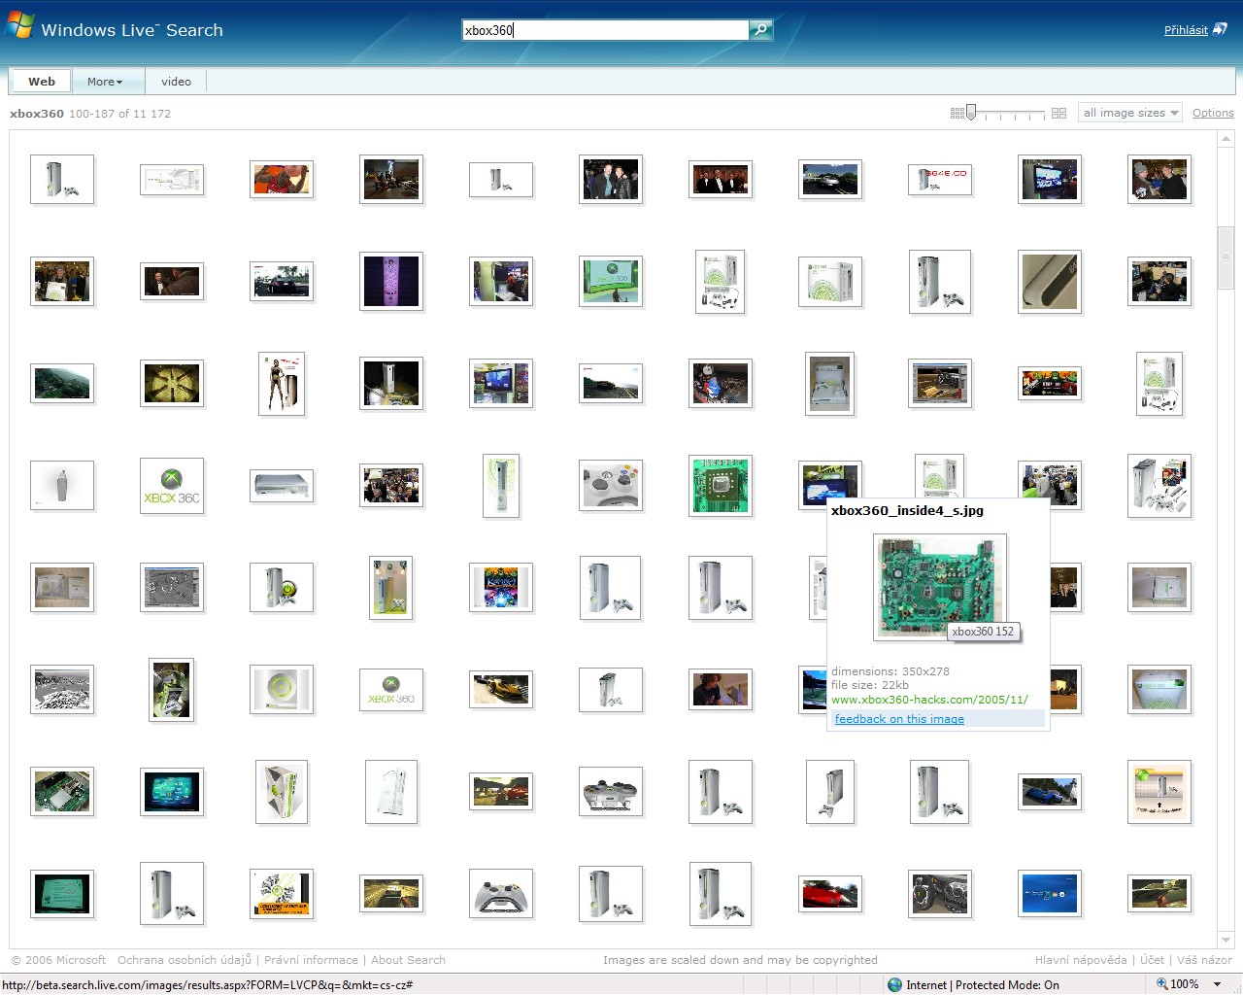Click the Windows Live Search title
The width and height of the screenshot is (1243, 995).
(x=132, y=30)
